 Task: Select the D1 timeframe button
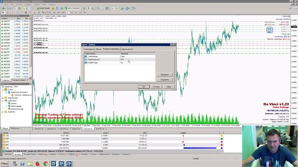coord(76,13)
